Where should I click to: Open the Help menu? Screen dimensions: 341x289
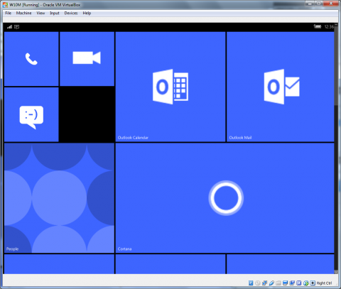87,13
